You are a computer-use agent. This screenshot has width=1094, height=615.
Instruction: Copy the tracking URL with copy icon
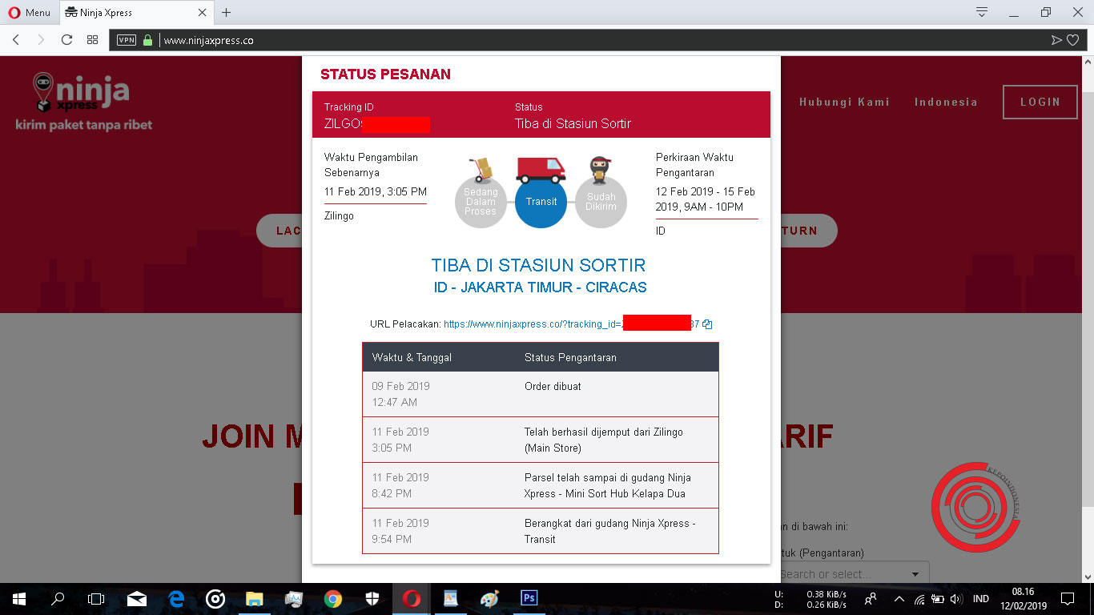point(707,324)
